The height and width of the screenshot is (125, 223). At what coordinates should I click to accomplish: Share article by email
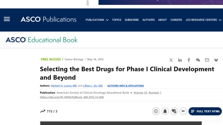[x=207, y=60]
